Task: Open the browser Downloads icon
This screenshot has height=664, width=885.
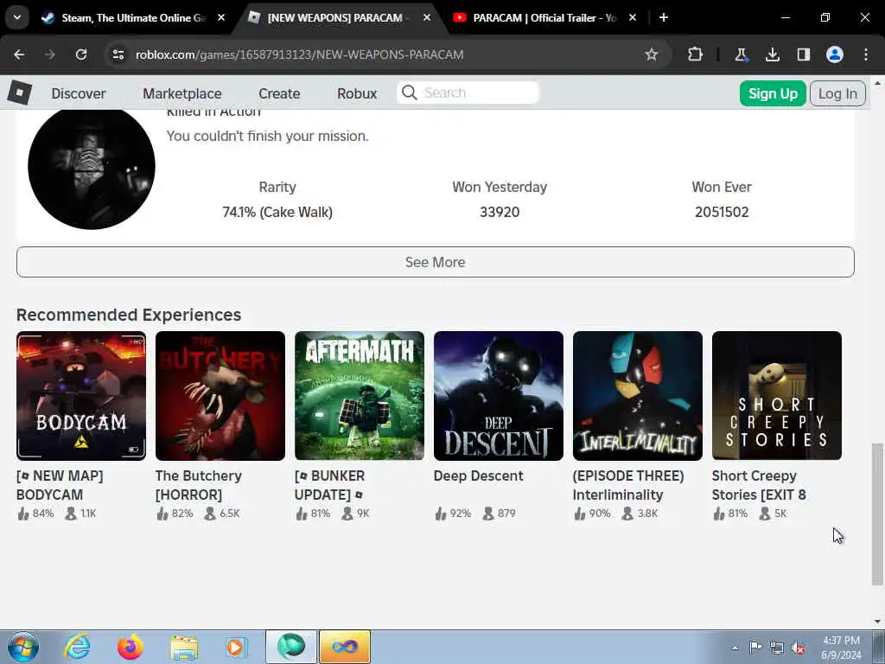Action: coord(772,54)
